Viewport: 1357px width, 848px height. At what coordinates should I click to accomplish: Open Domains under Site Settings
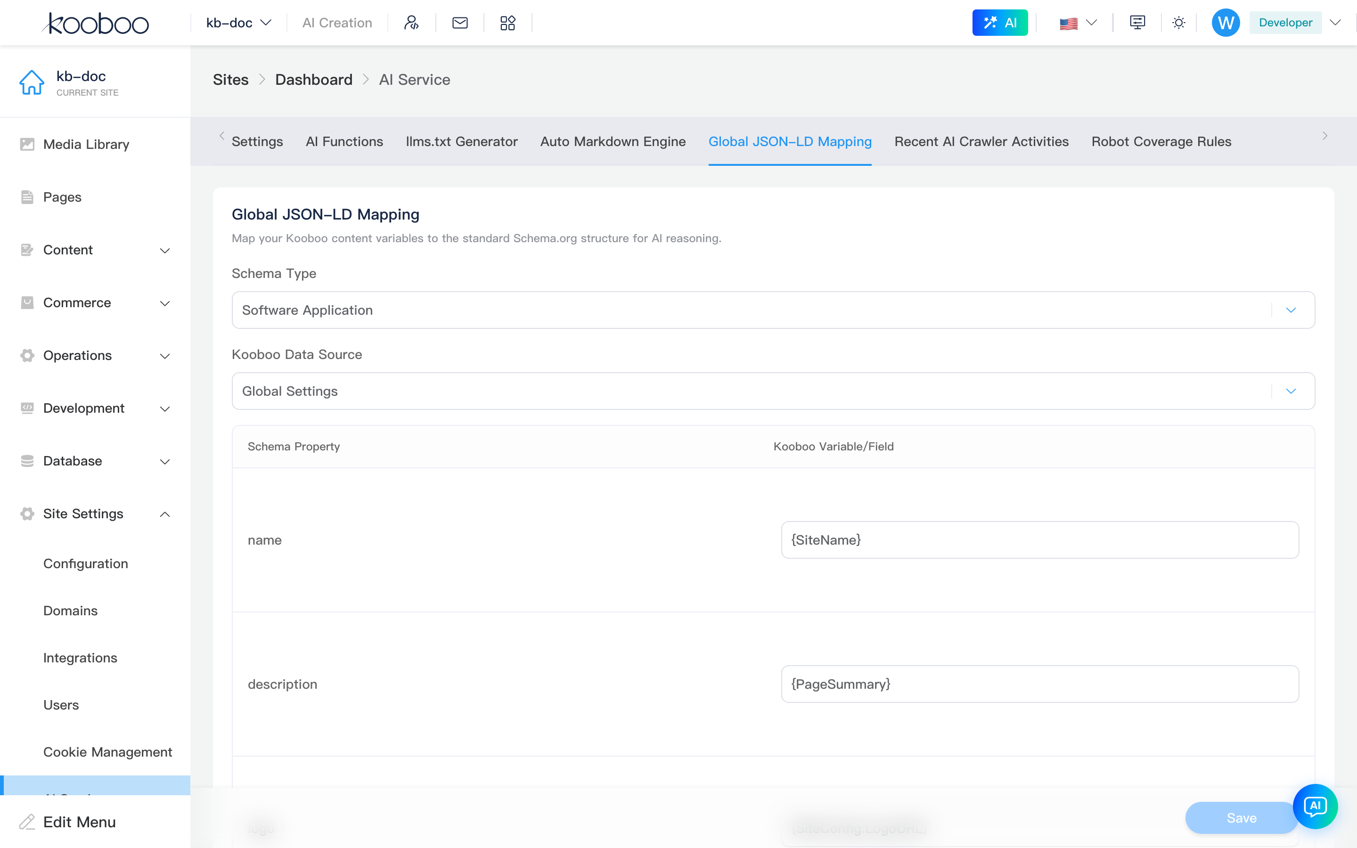click(71, 611)
